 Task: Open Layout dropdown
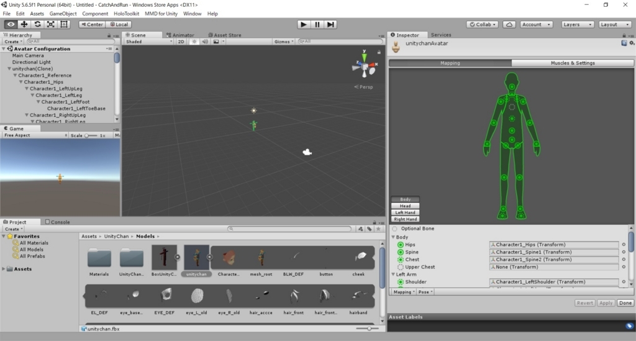[614, 24]
